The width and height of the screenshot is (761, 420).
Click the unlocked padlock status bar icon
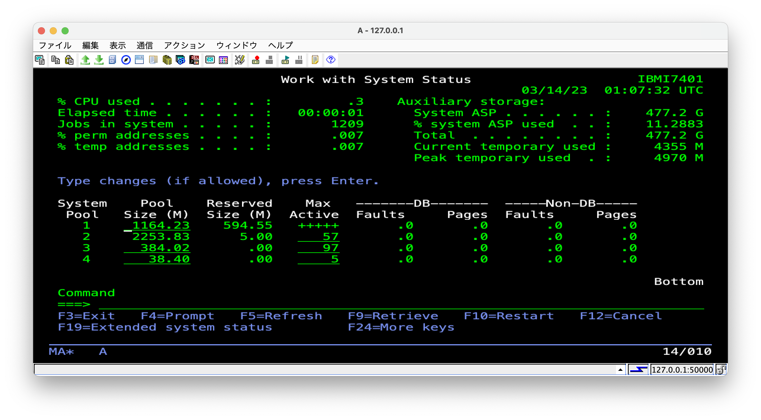[x=721, y=370]
